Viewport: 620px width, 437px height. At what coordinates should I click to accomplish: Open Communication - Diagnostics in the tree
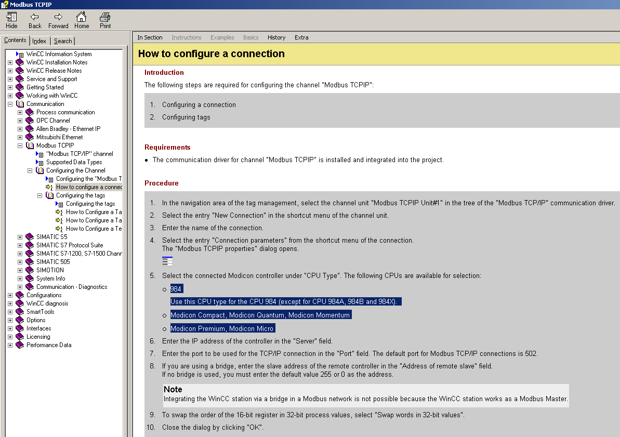[72, 287]
